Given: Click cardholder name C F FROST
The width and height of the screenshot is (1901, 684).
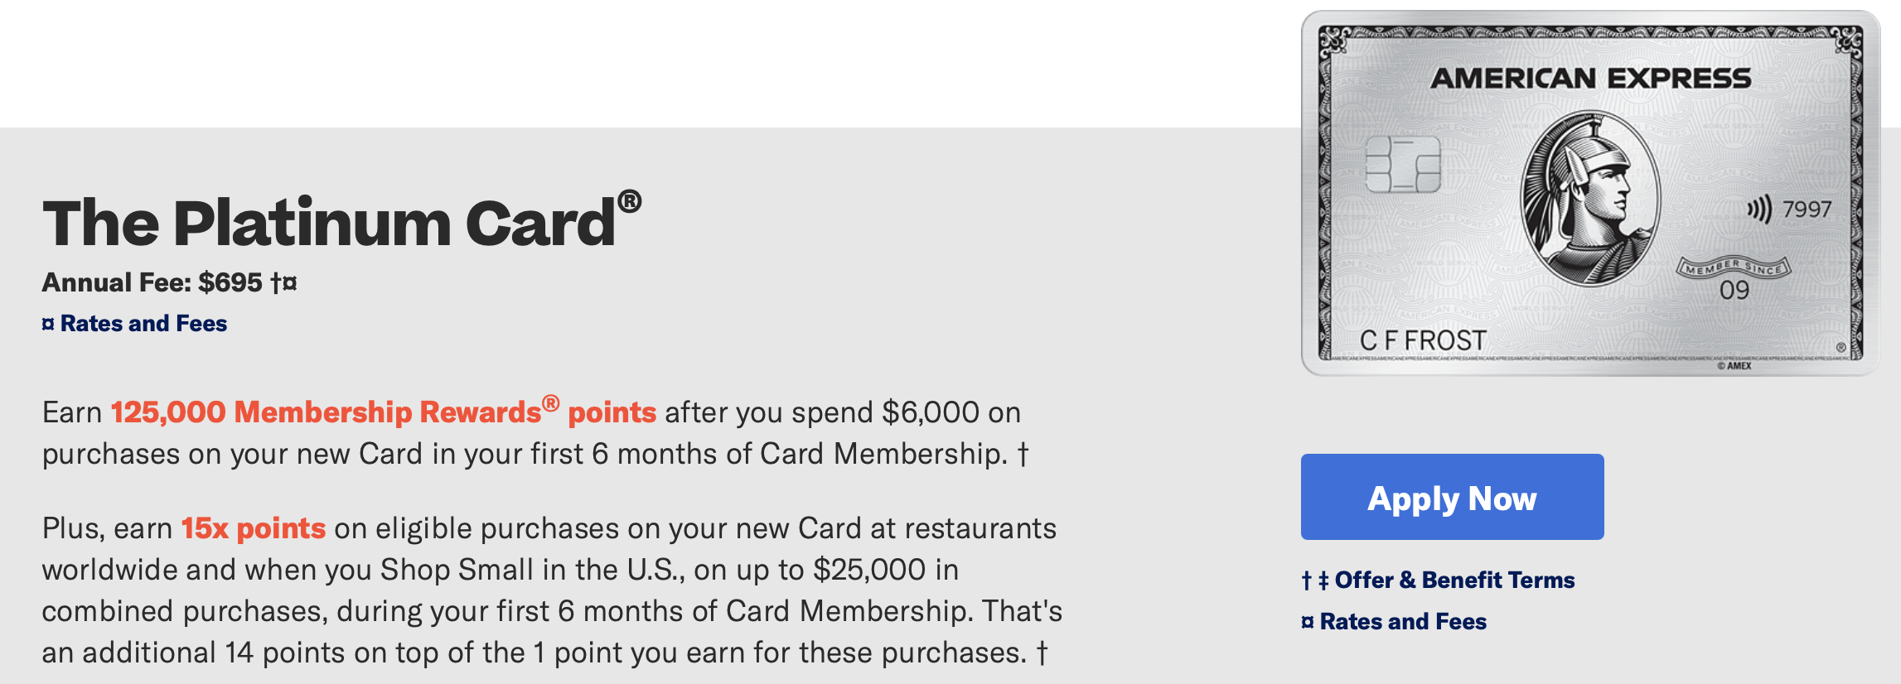Looking at the screenshot, I should tap(1423, 340).
